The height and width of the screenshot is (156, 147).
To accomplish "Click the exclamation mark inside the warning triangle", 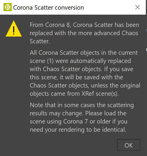I will [x=14, y=30].
